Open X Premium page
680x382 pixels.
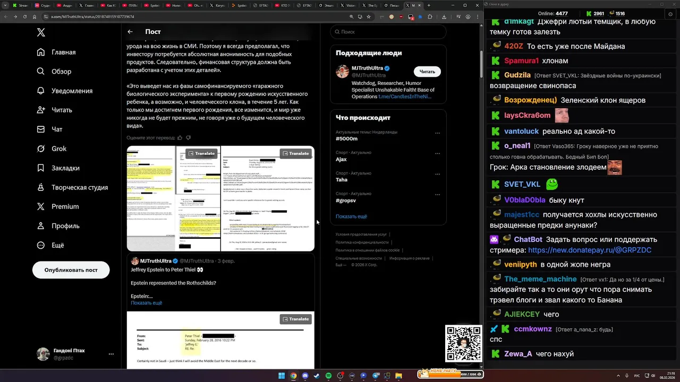[x=58, y=206]
